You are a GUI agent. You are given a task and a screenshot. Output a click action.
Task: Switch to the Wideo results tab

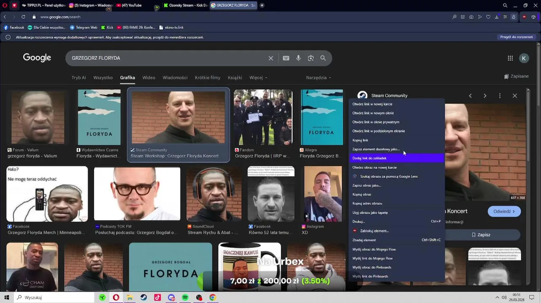click(149, 78)
